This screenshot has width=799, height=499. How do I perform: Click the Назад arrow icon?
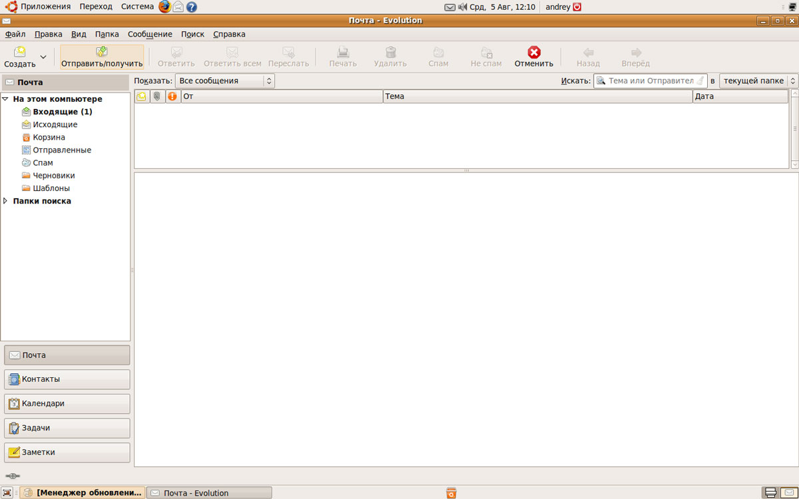pos(589,52)
